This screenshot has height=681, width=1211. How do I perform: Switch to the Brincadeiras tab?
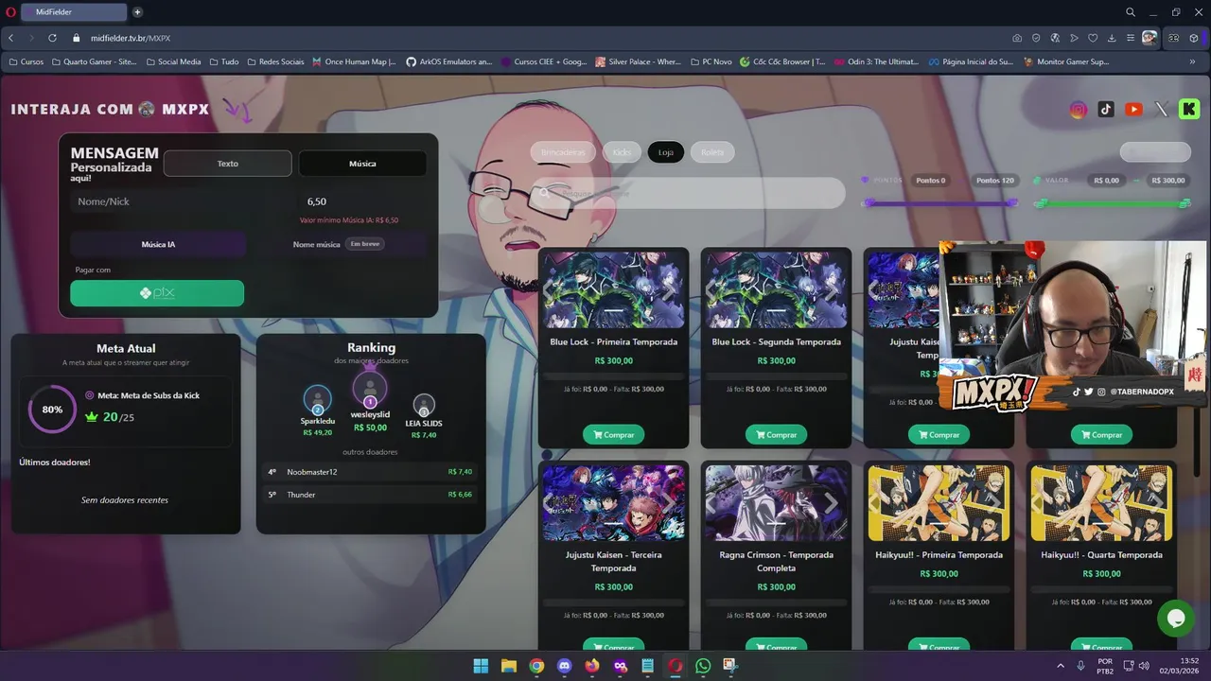[x=563, y=152]
